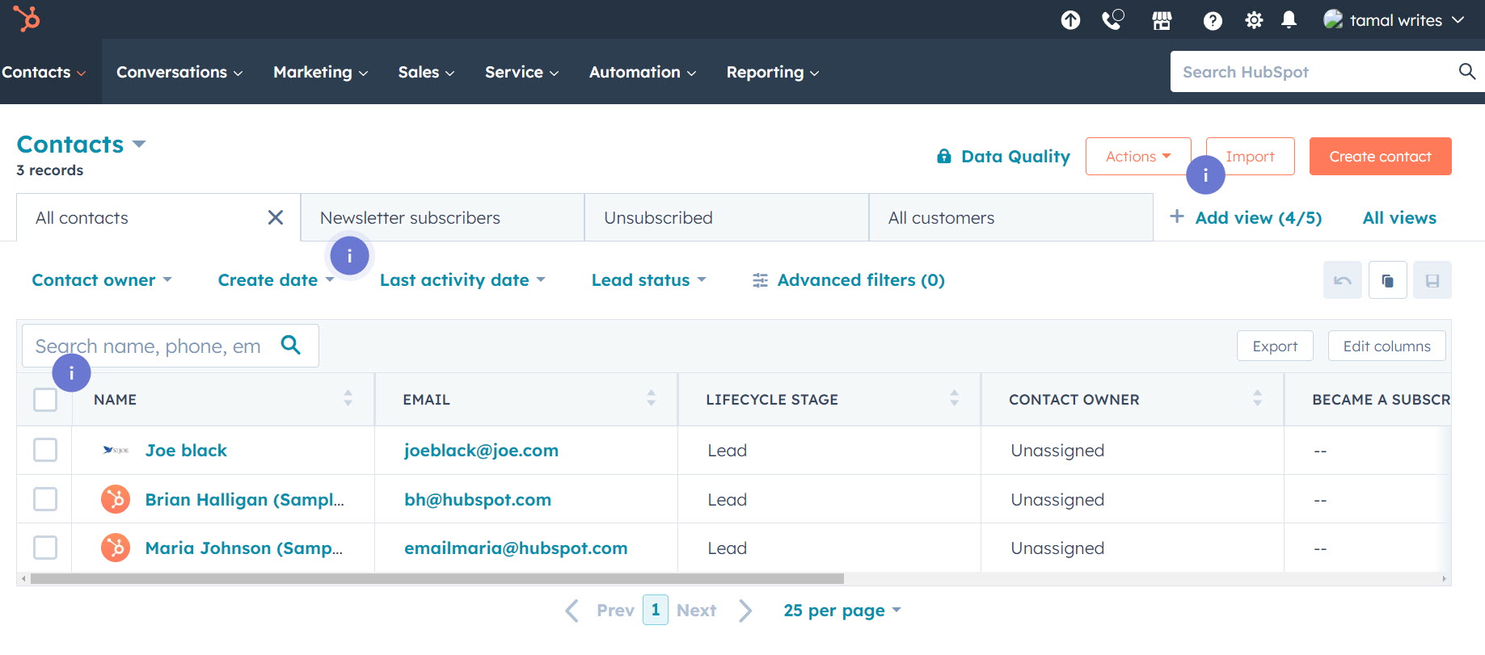The height and width of the screenshot is (655, 1485).
Task: Select page 1 in pagination
Action: [656, 610]
